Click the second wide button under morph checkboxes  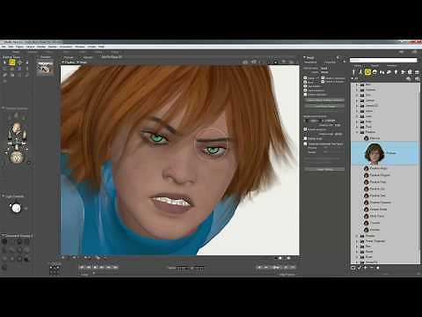pyautogui.click(x=324, y=106)
